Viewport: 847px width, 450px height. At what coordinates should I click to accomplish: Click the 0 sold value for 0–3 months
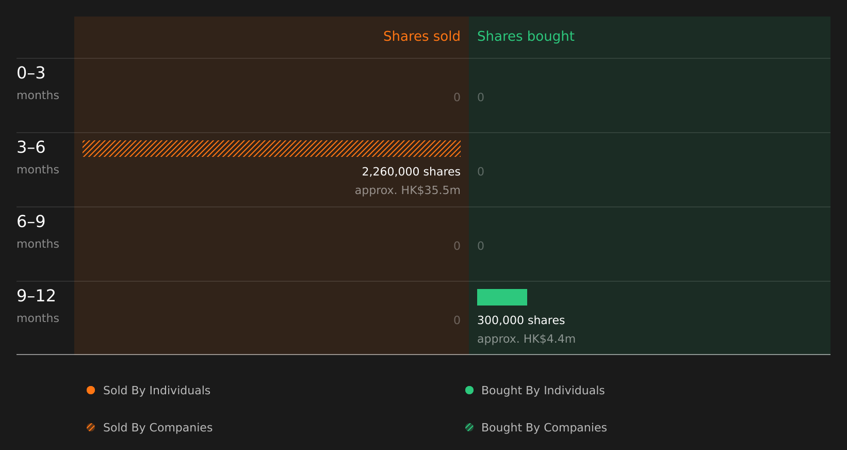tap(457, 97)
